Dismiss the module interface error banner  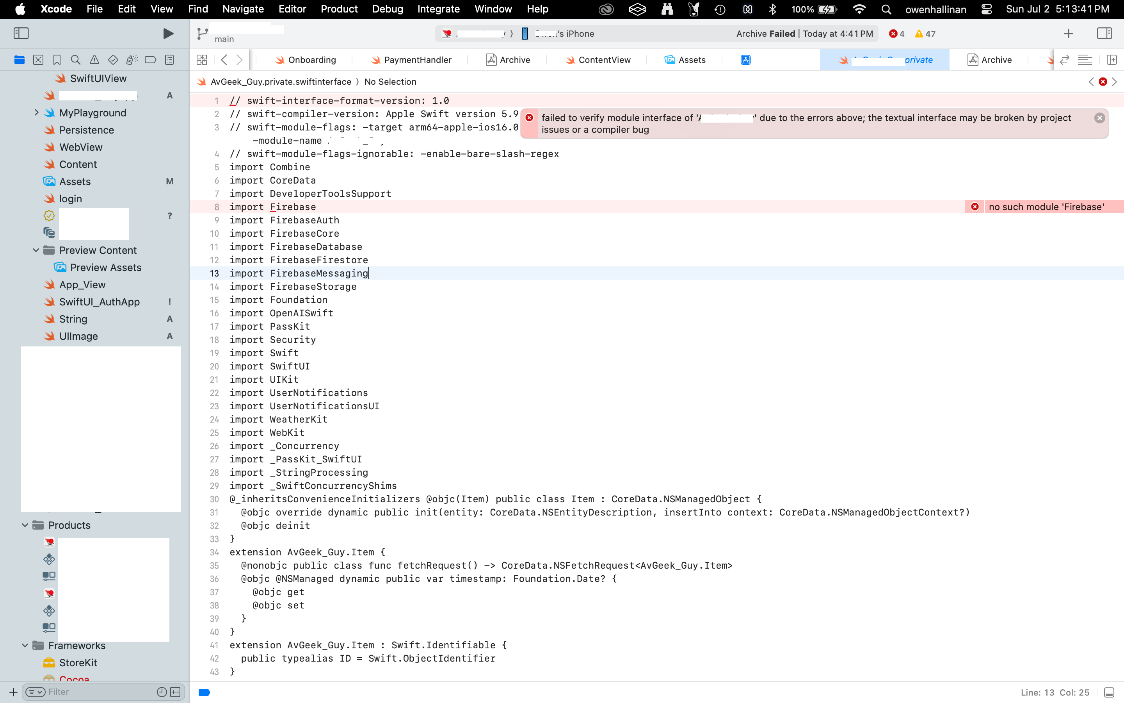click(x=1099, y=118)
